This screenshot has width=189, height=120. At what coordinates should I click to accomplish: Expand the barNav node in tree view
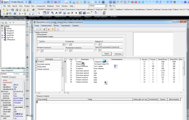coord(2,29)
